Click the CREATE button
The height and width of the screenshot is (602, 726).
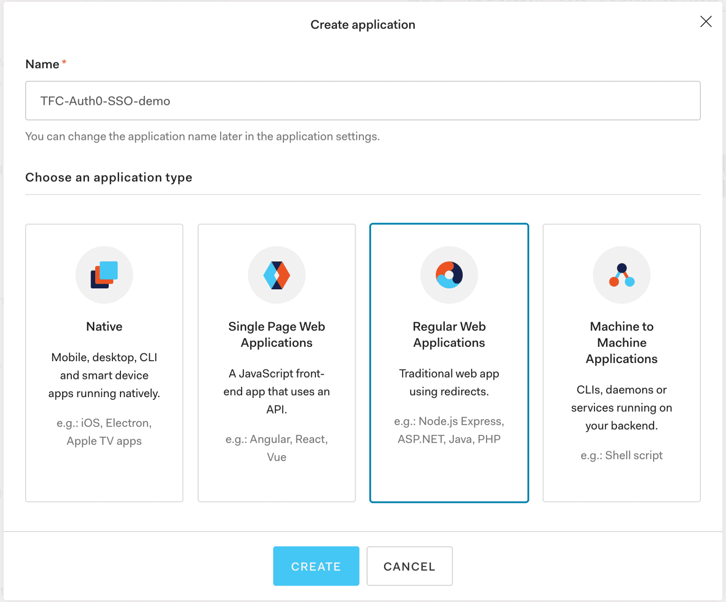(x=316, y=566)
